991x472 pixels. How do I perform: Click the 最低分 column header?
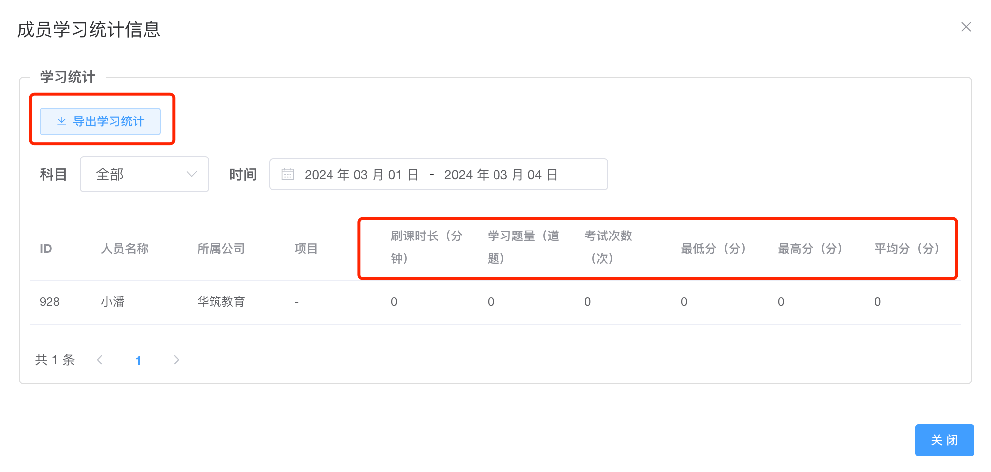coord(713,248)
